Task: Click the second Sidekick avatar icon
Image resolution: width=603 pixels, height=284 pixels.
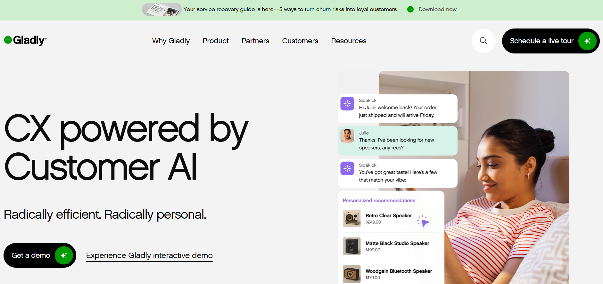Action: click(347, 168)
